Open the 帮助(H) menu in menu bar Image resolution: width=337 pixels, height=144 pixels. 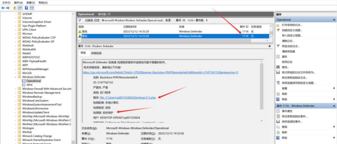(x=43, y=3)
